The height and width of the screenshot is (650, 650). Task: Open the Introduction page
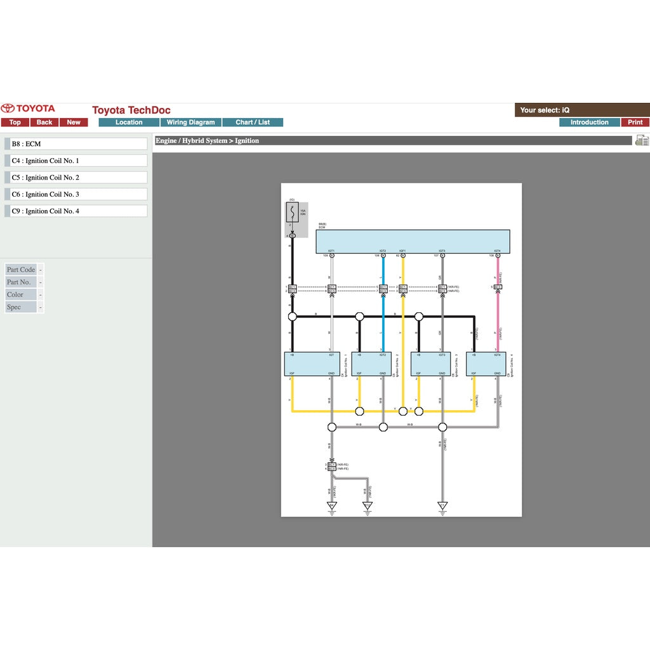pos(589,123)
